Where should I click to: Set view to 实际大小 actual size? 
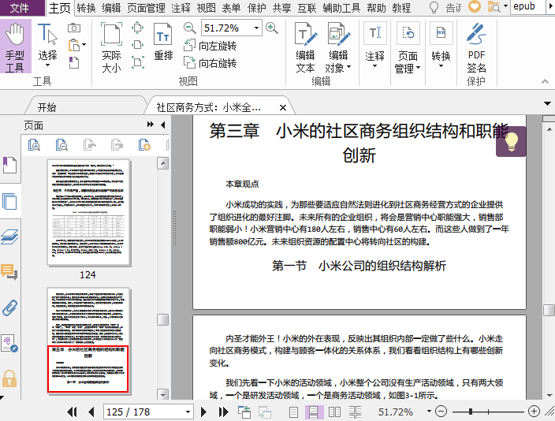point(111,47)
